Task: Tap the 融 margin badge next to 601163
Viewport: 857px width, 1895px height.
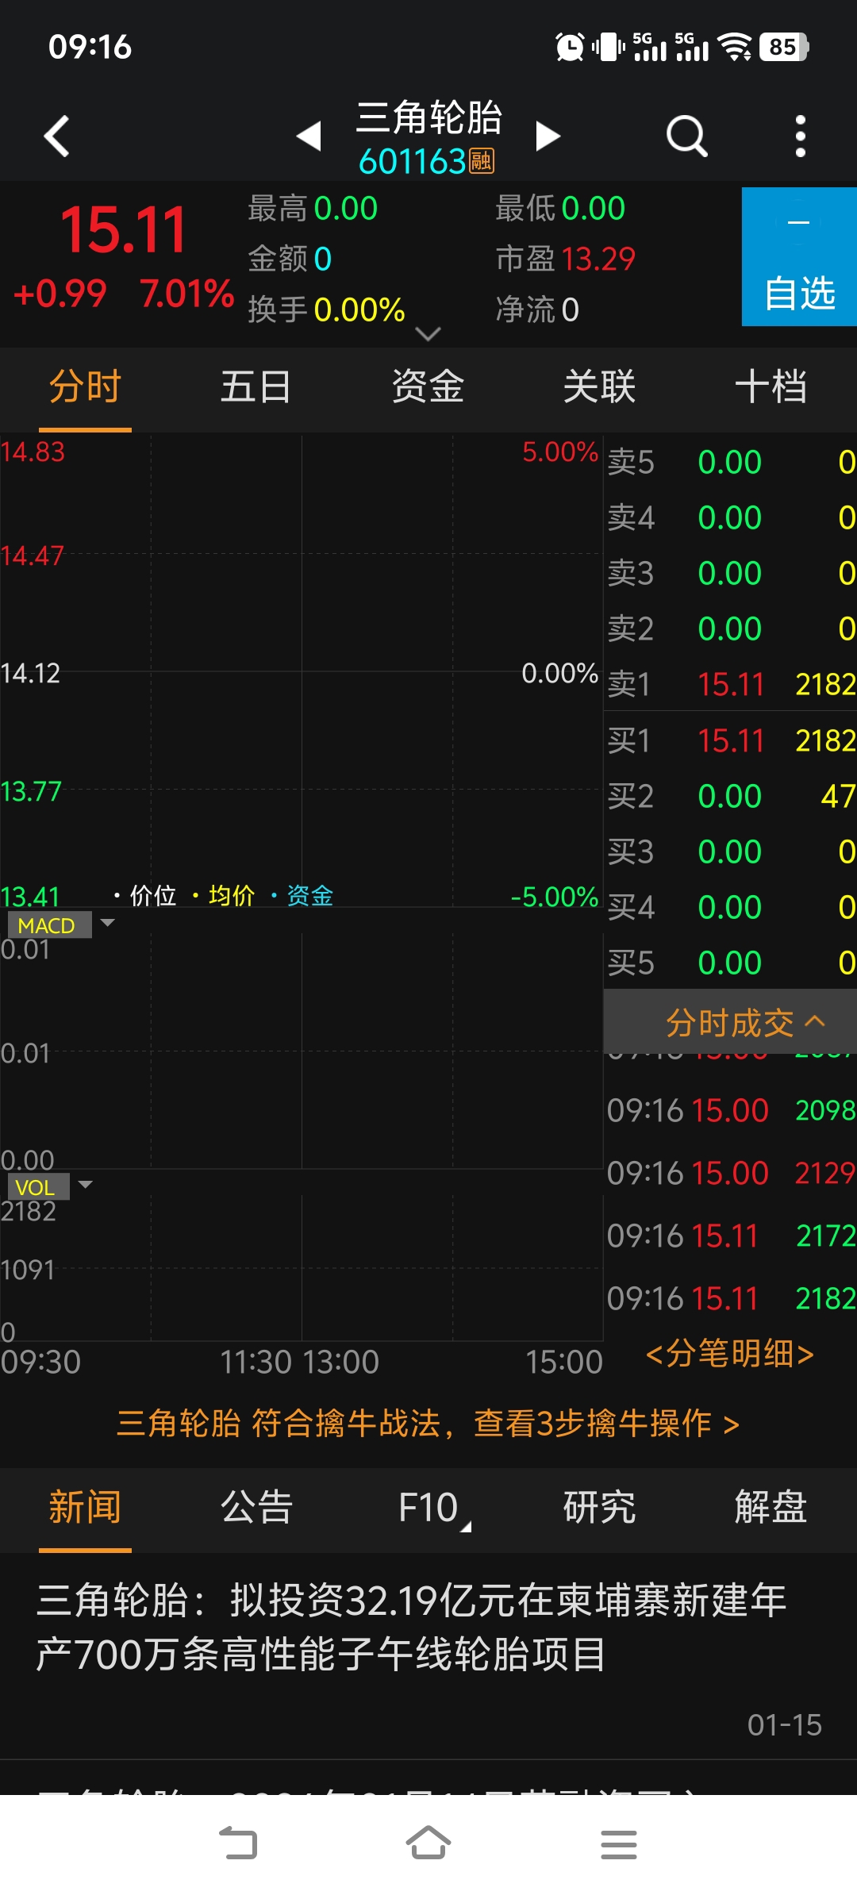Action: [482, 161]
